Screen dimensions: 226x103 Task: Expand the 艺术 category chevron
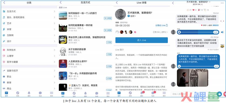click(54, 23)
